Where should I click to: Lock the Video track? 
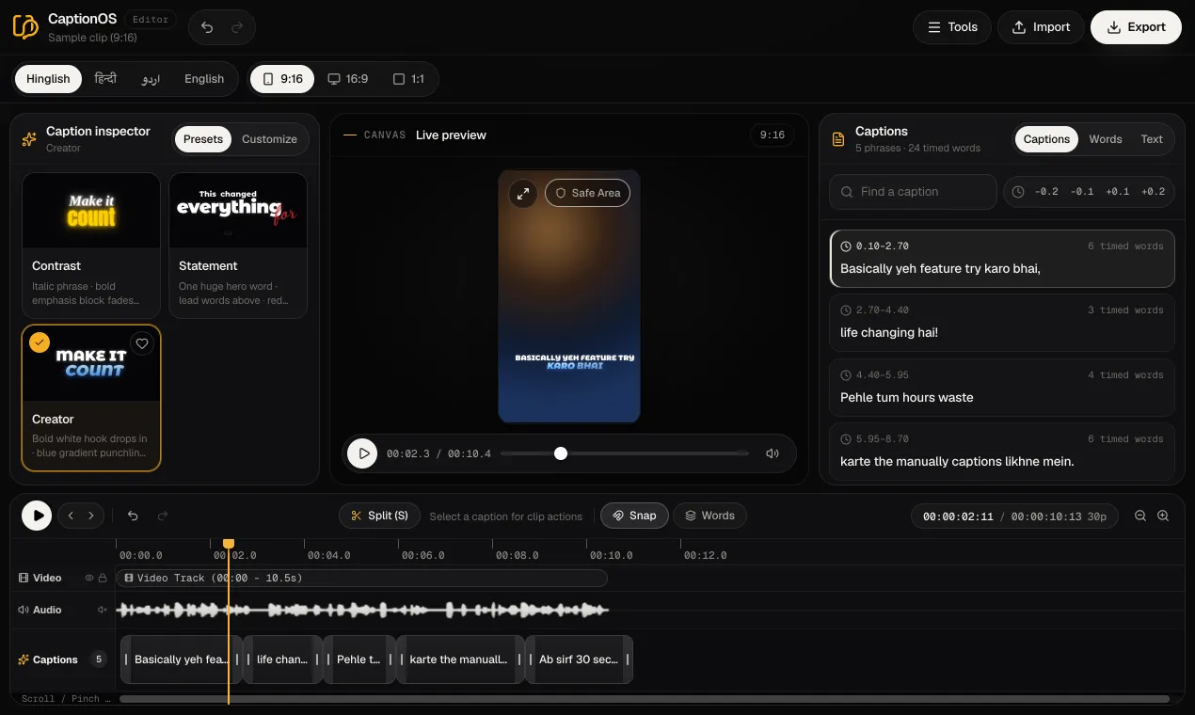click(103, 579)
